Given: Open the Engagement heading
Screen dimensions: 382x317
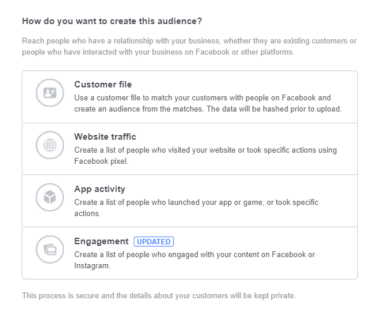Looking at the screenshot, I should point(102,241).
